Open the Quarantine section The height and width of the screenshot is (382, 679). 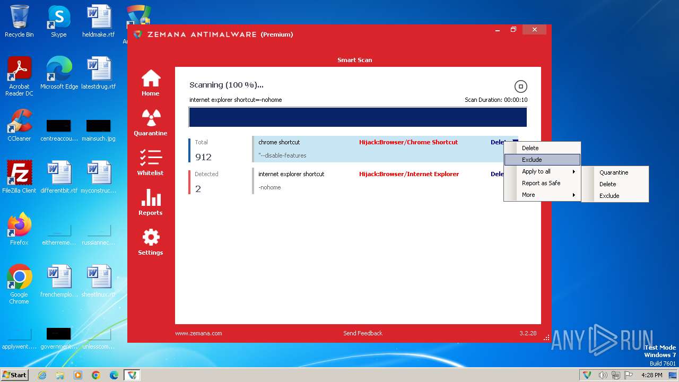click(x=151, y=123)
